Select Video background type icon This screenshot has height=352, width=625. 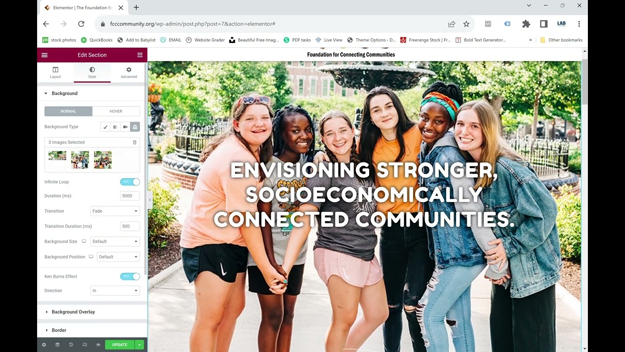[x=125, y=127]
